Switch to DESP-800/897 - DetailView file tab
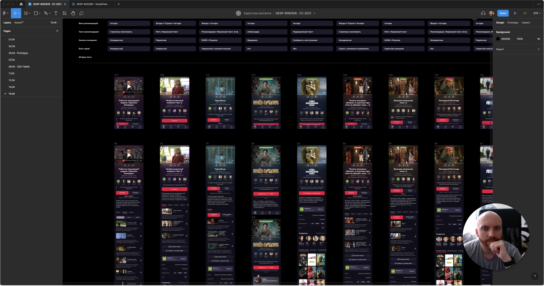 tap(92, 4)
